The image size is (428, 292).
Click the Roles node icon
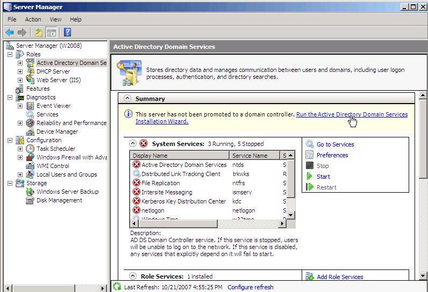20,54
